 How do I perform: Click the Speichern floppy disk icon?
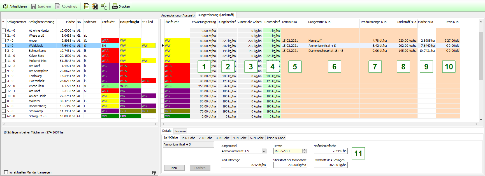tap(34, 6)
